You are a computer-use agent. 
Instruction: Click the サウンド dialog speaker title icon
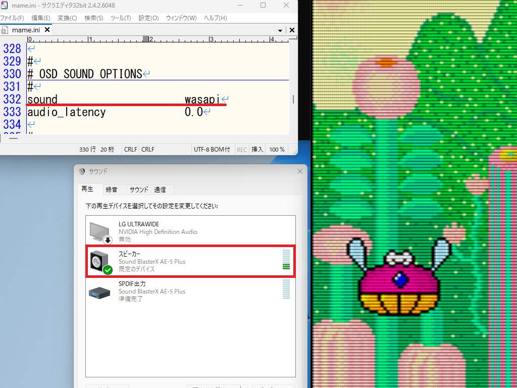82,172
